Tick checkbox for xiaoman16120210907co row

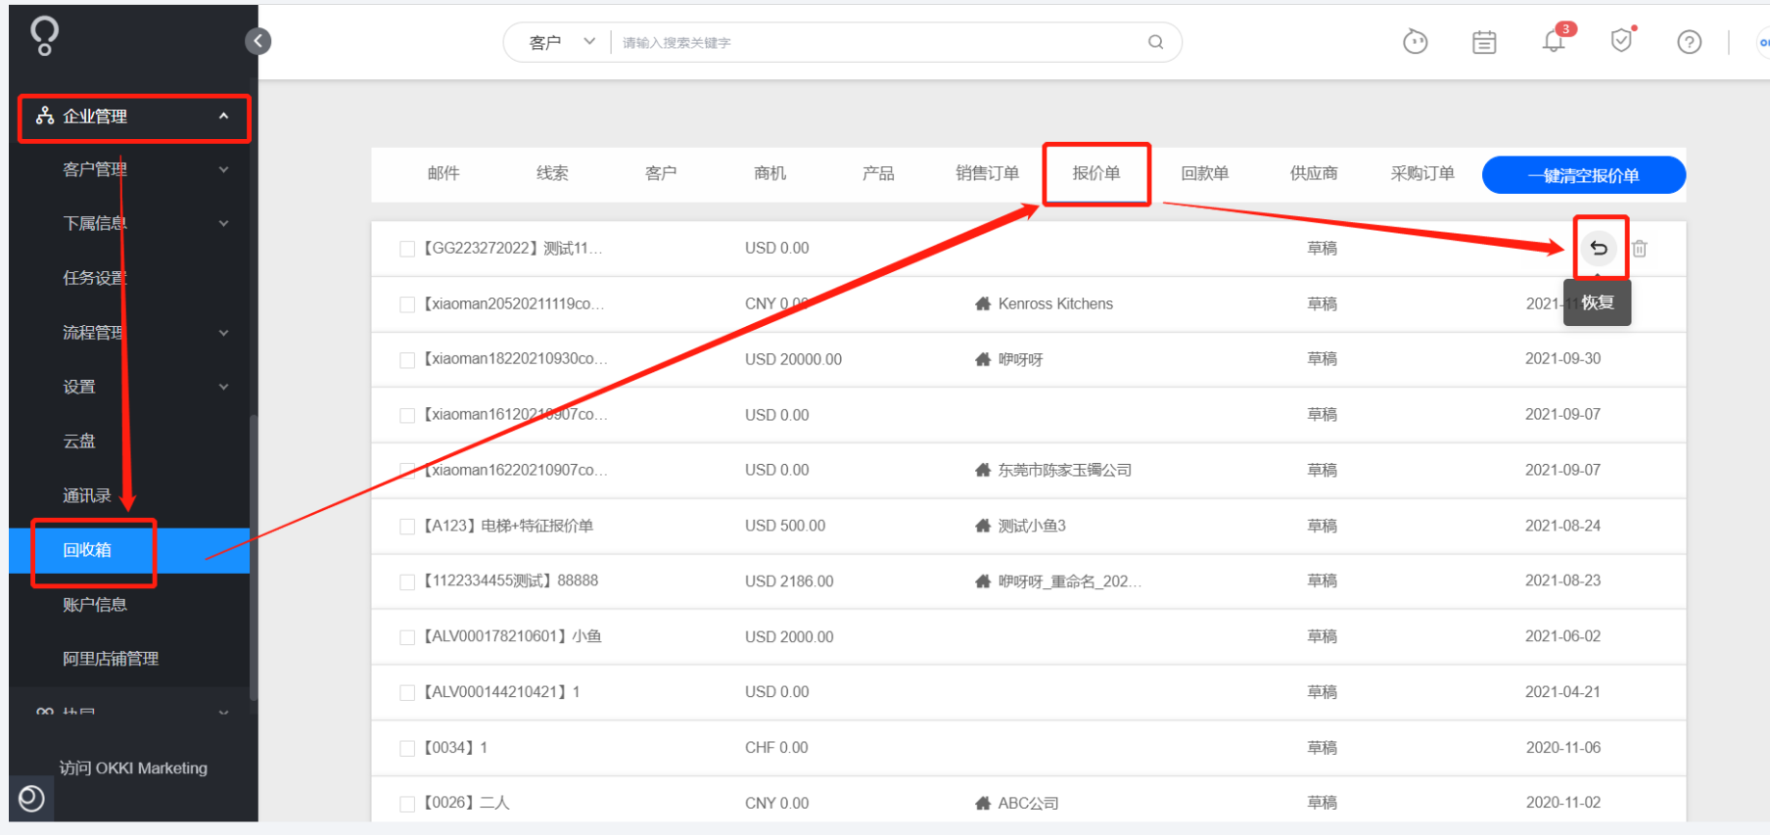tap(407, 415)
